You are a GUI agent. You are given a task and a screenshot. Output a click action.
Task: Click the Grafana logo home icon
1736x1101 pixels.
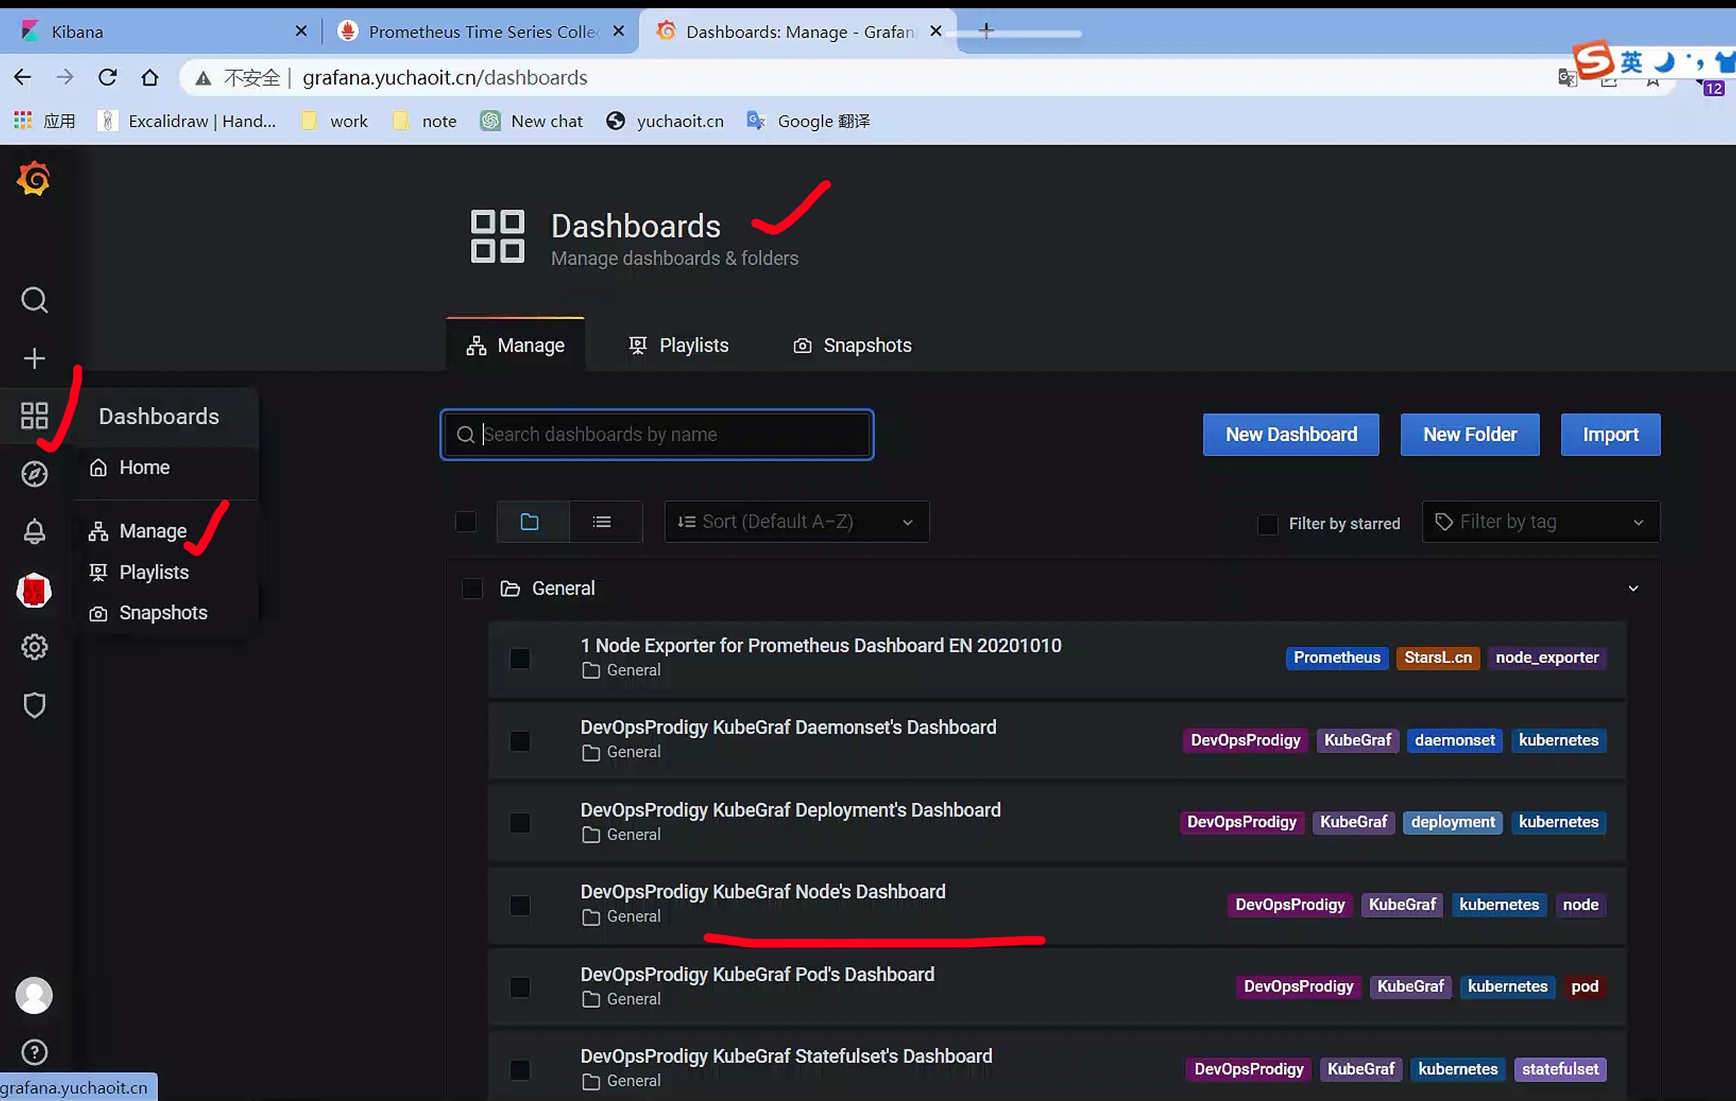(33, 178)
